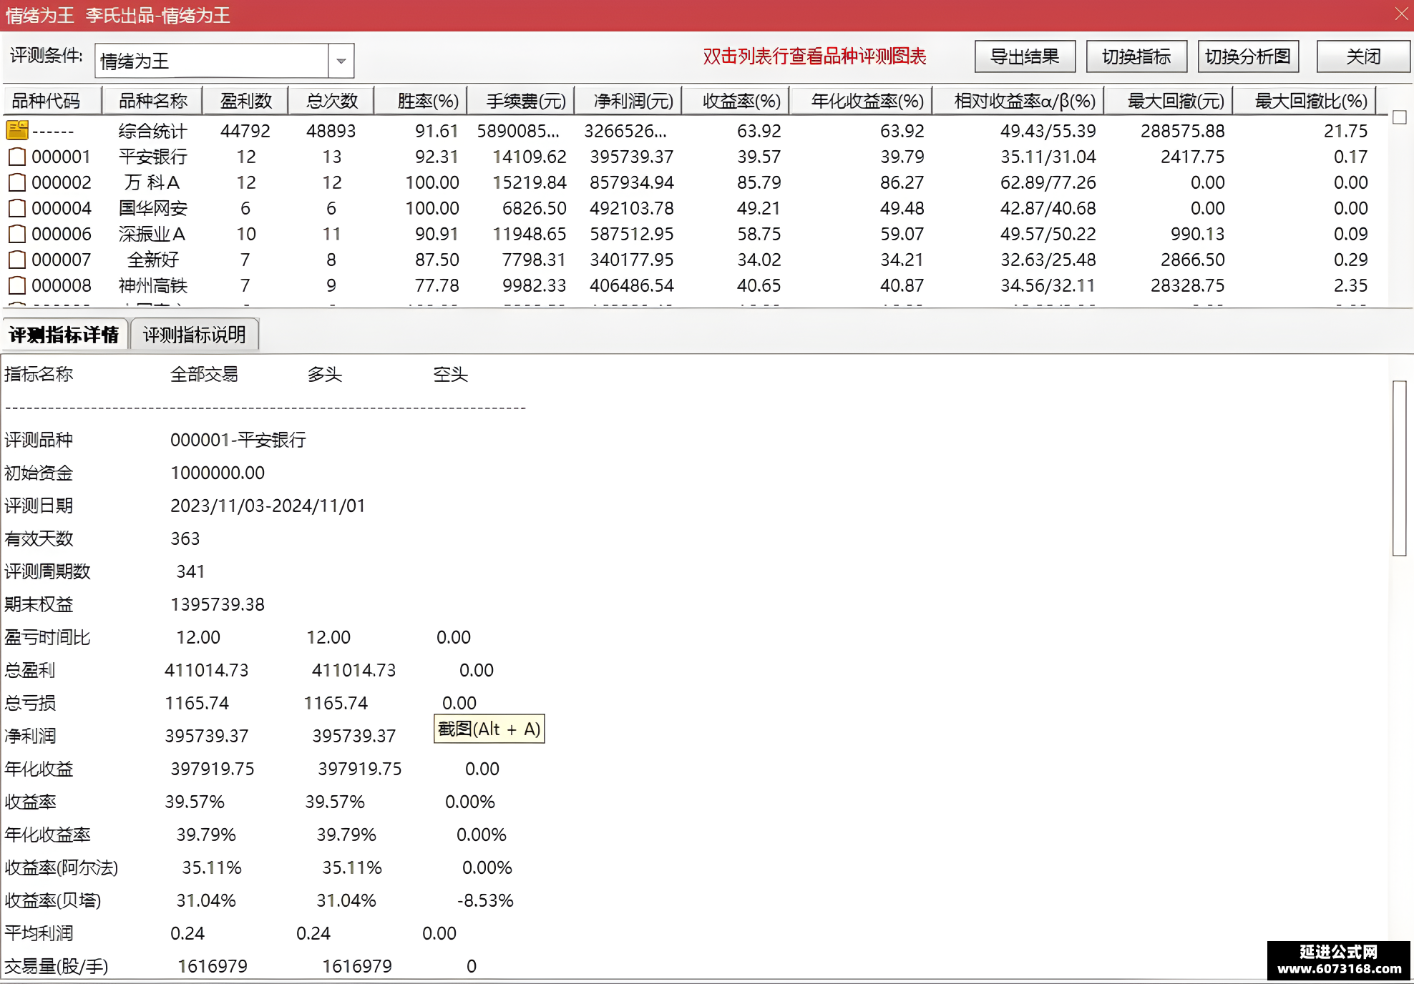This screenshot has height=984, width=1414.
Task: Click the document icon beside 000008
Action: point(17,285)
